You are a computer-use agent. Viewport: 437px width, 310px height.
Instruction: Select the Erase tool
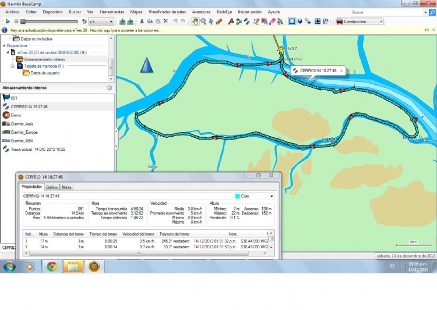coord(272,22)
